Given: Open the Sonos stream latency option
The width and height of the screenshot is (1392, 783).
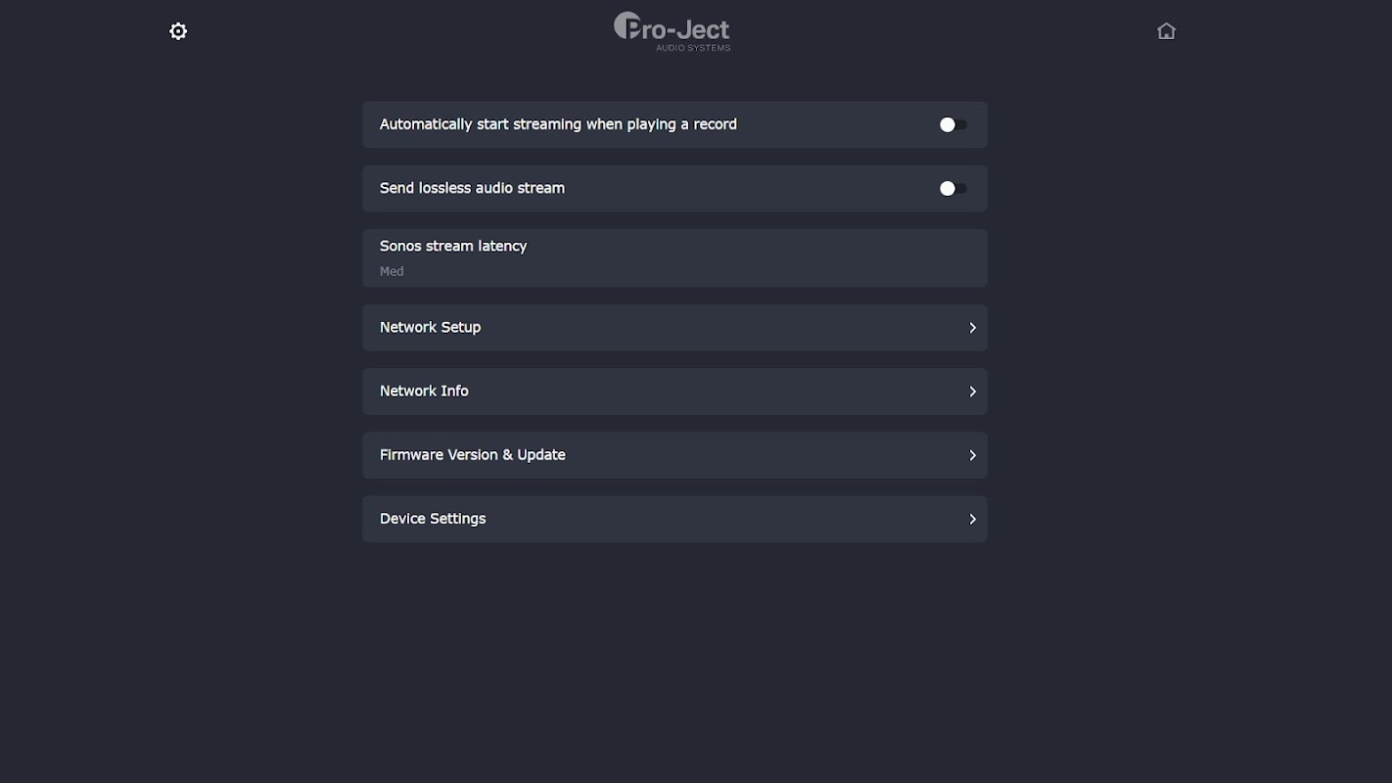Looking at the screenshot, I should 674,257.
